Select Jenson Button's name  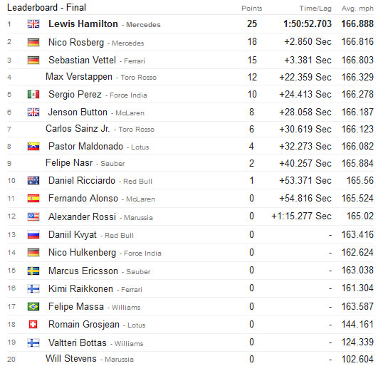[x=78, y=112]
